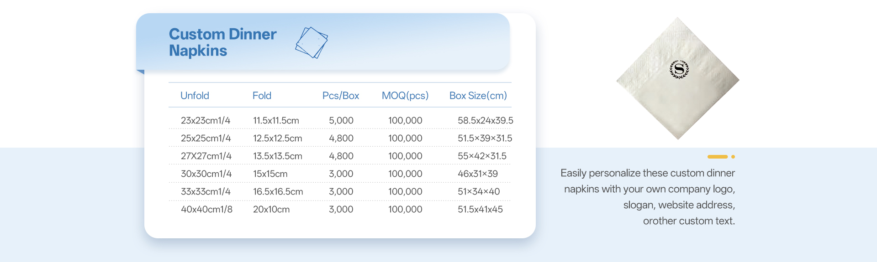Click the 13.5x13.5cm fold size cell
The height and width of the screenshot is (262, 877).
278,156
